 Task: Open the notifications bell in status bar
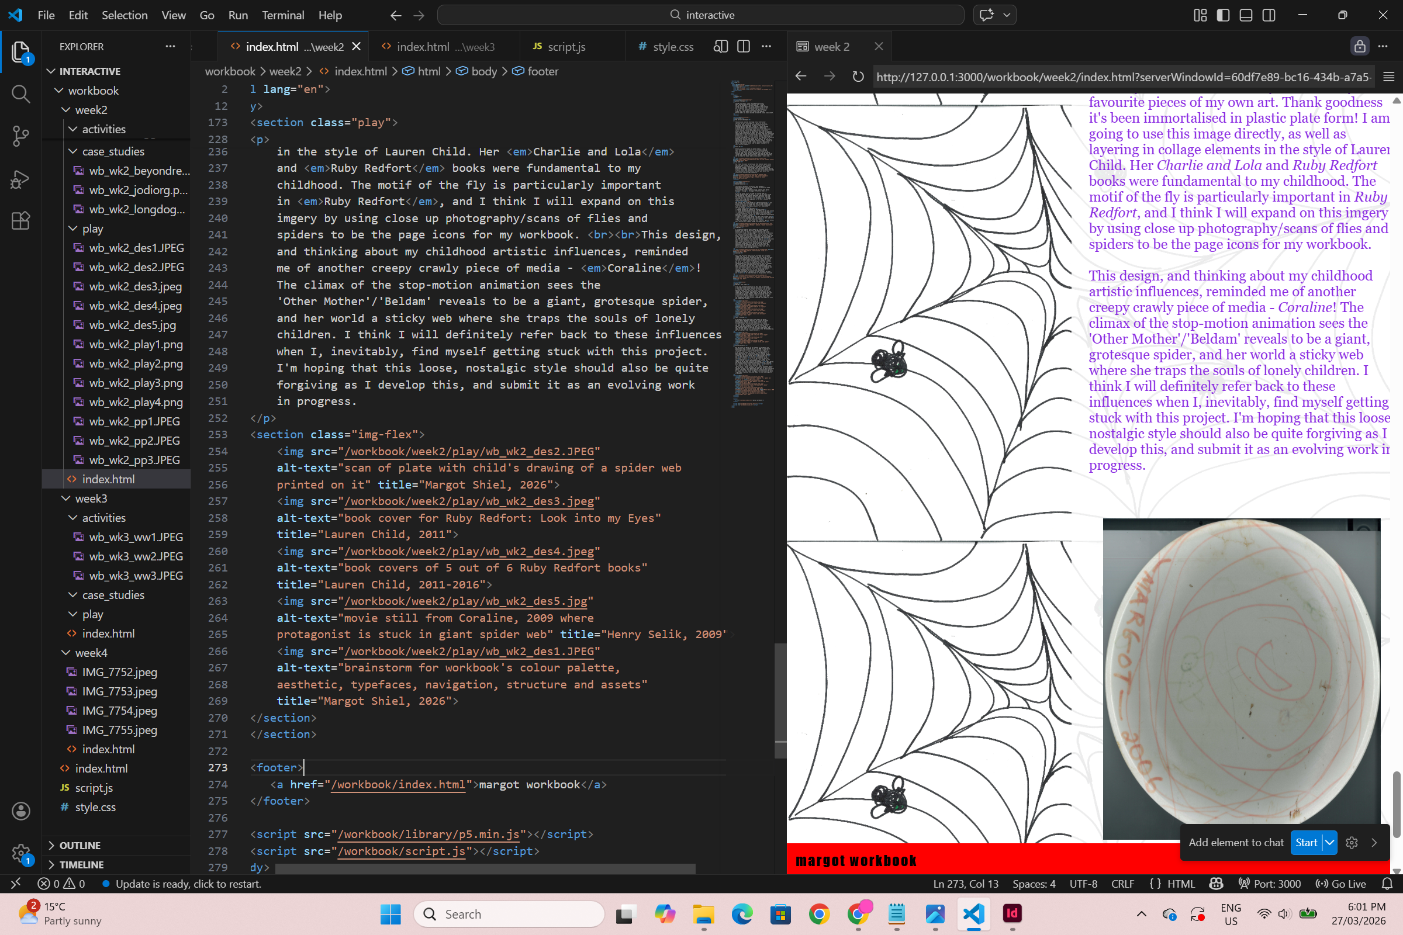click(1387, 884)
